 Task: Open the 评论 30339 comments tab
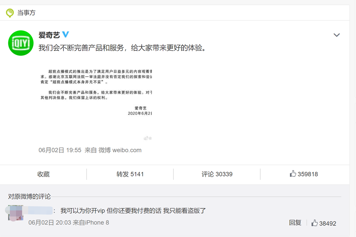[217, 174]
